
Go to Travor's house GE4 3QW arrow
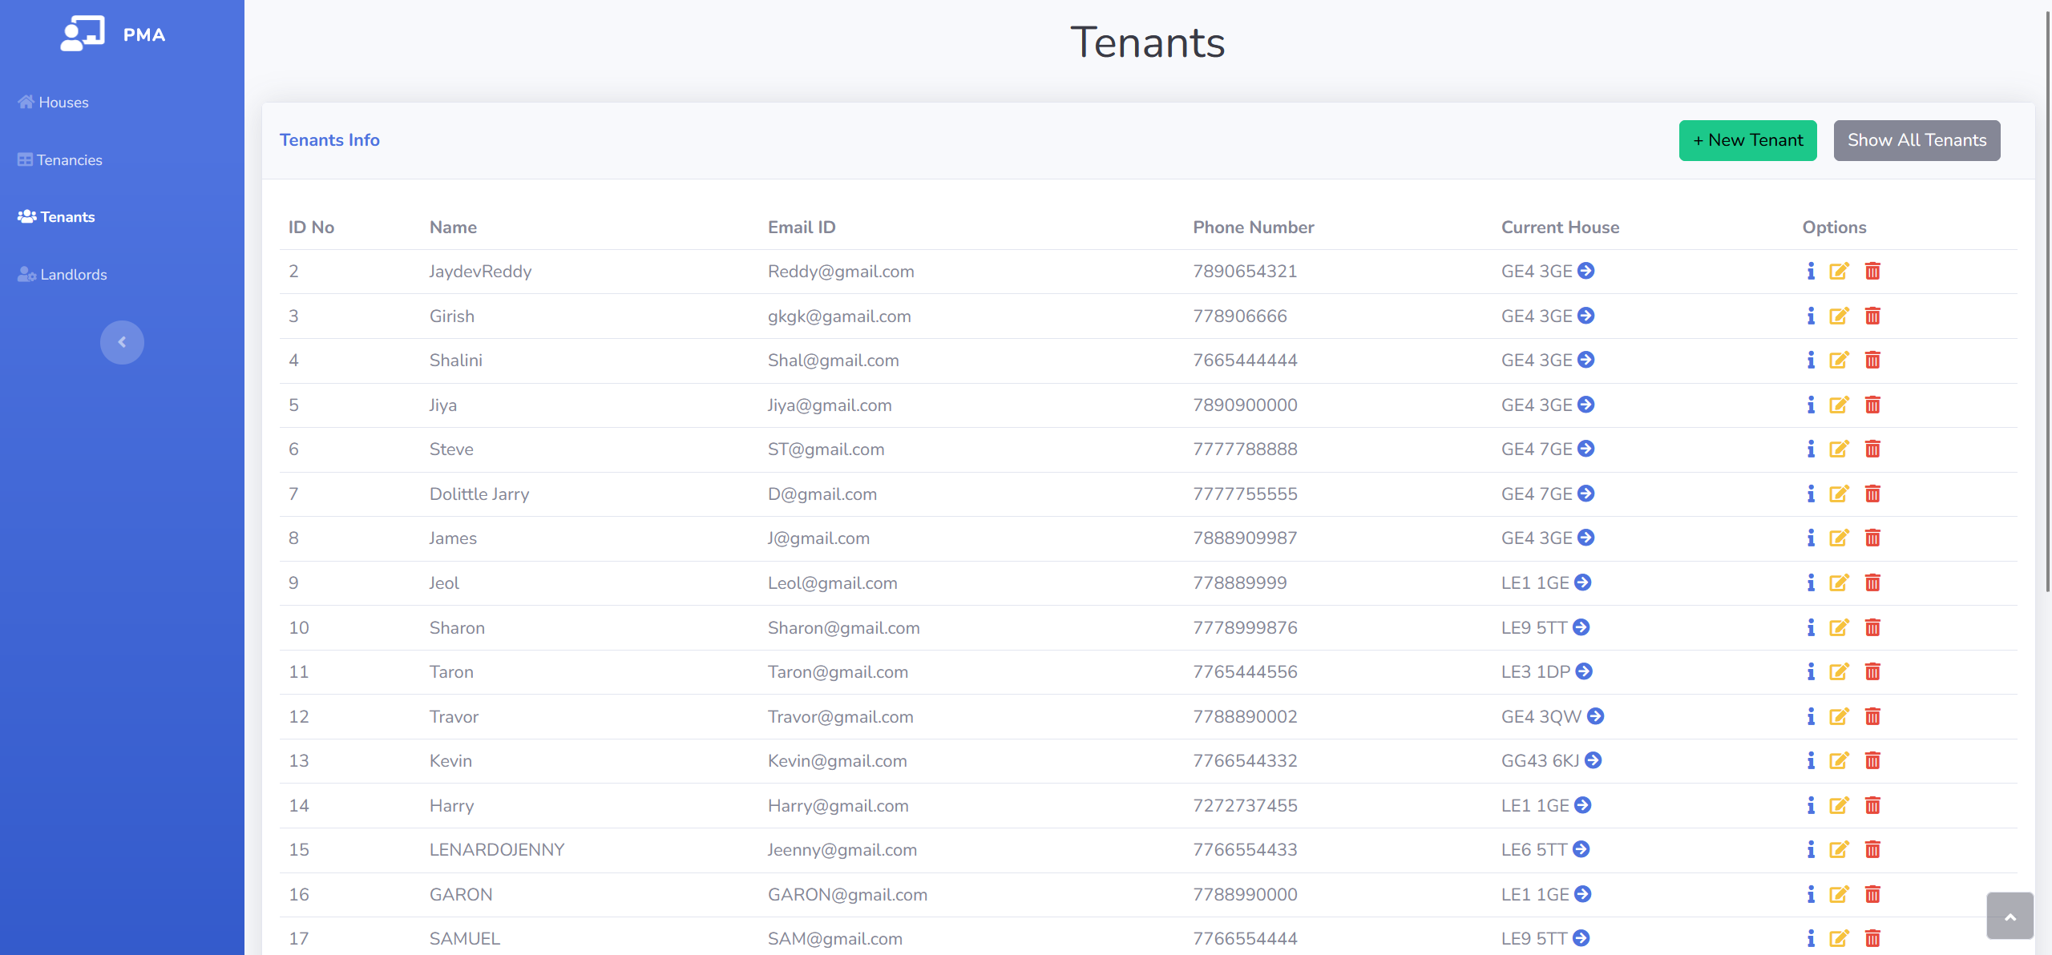(x=1595, y=716)
